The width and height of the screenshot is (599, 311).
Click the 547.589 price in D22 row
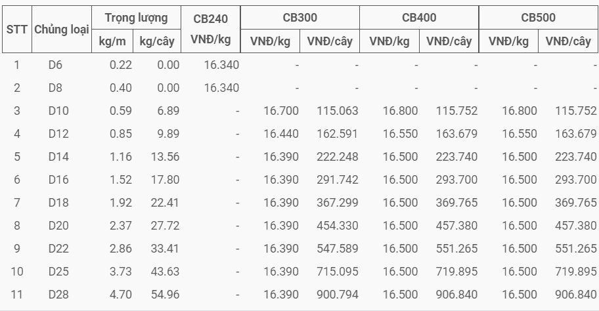(338, 249)
